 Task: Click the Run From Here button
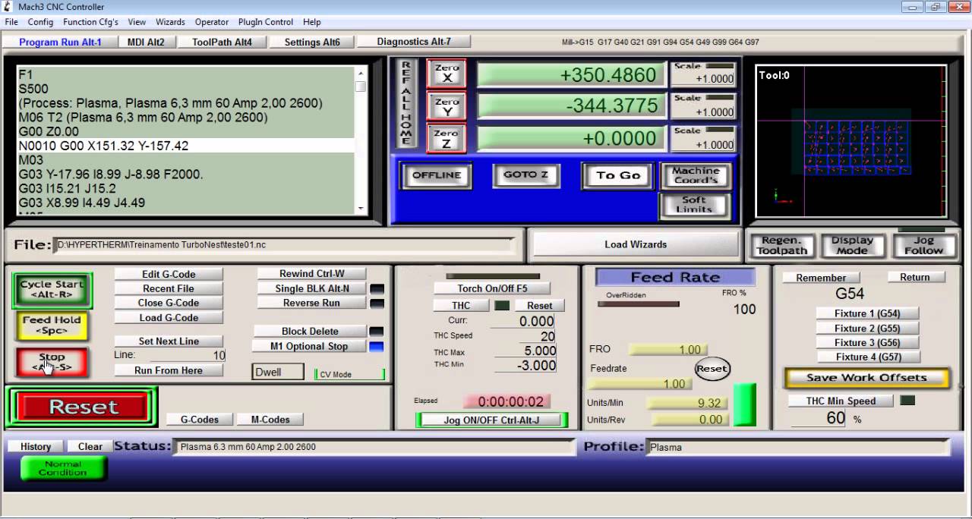coord(169,370)
